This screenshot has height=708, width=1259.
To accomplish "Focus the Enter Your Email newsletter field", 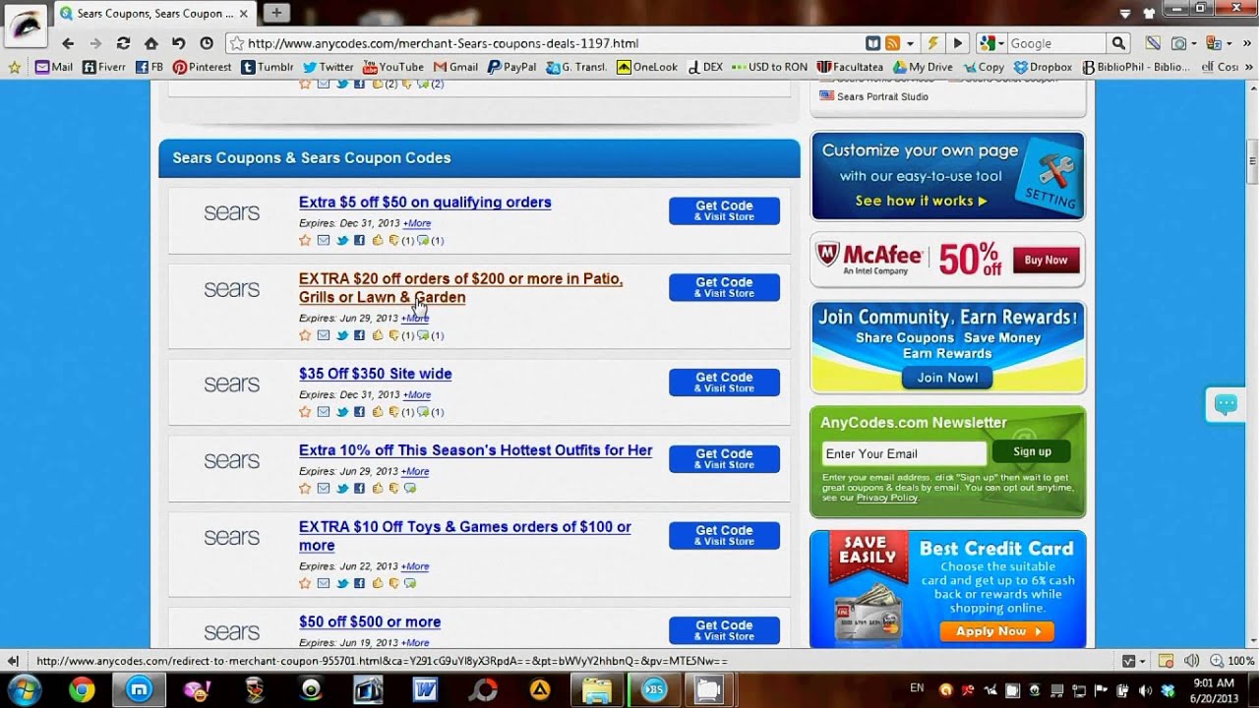I will click(x=904, y=453).
